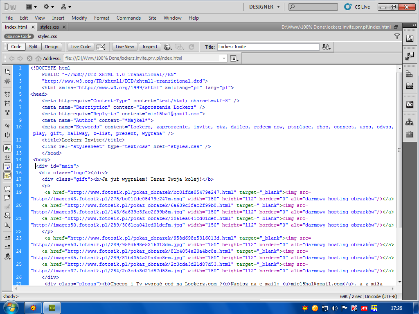Open the Assets panel
This screenshot has height=314, width=419.
(410, 134)
